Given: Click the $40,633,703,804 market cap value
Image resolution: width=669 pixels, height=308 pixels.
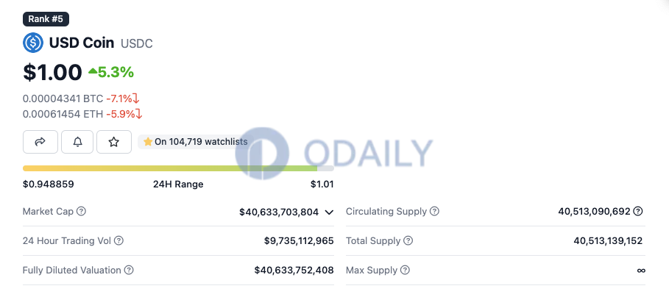Looking at the screenshot, I should coord(279,212).
